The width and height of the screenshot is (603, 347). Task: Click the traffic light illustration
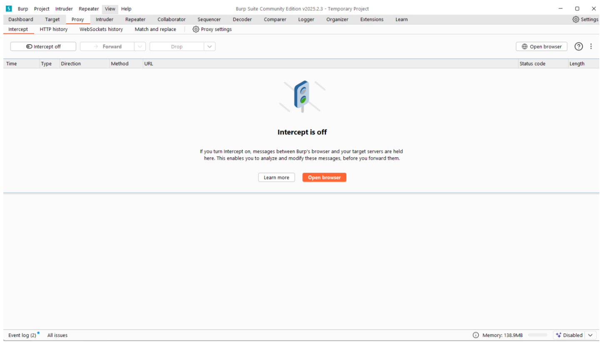pos(303,97)
